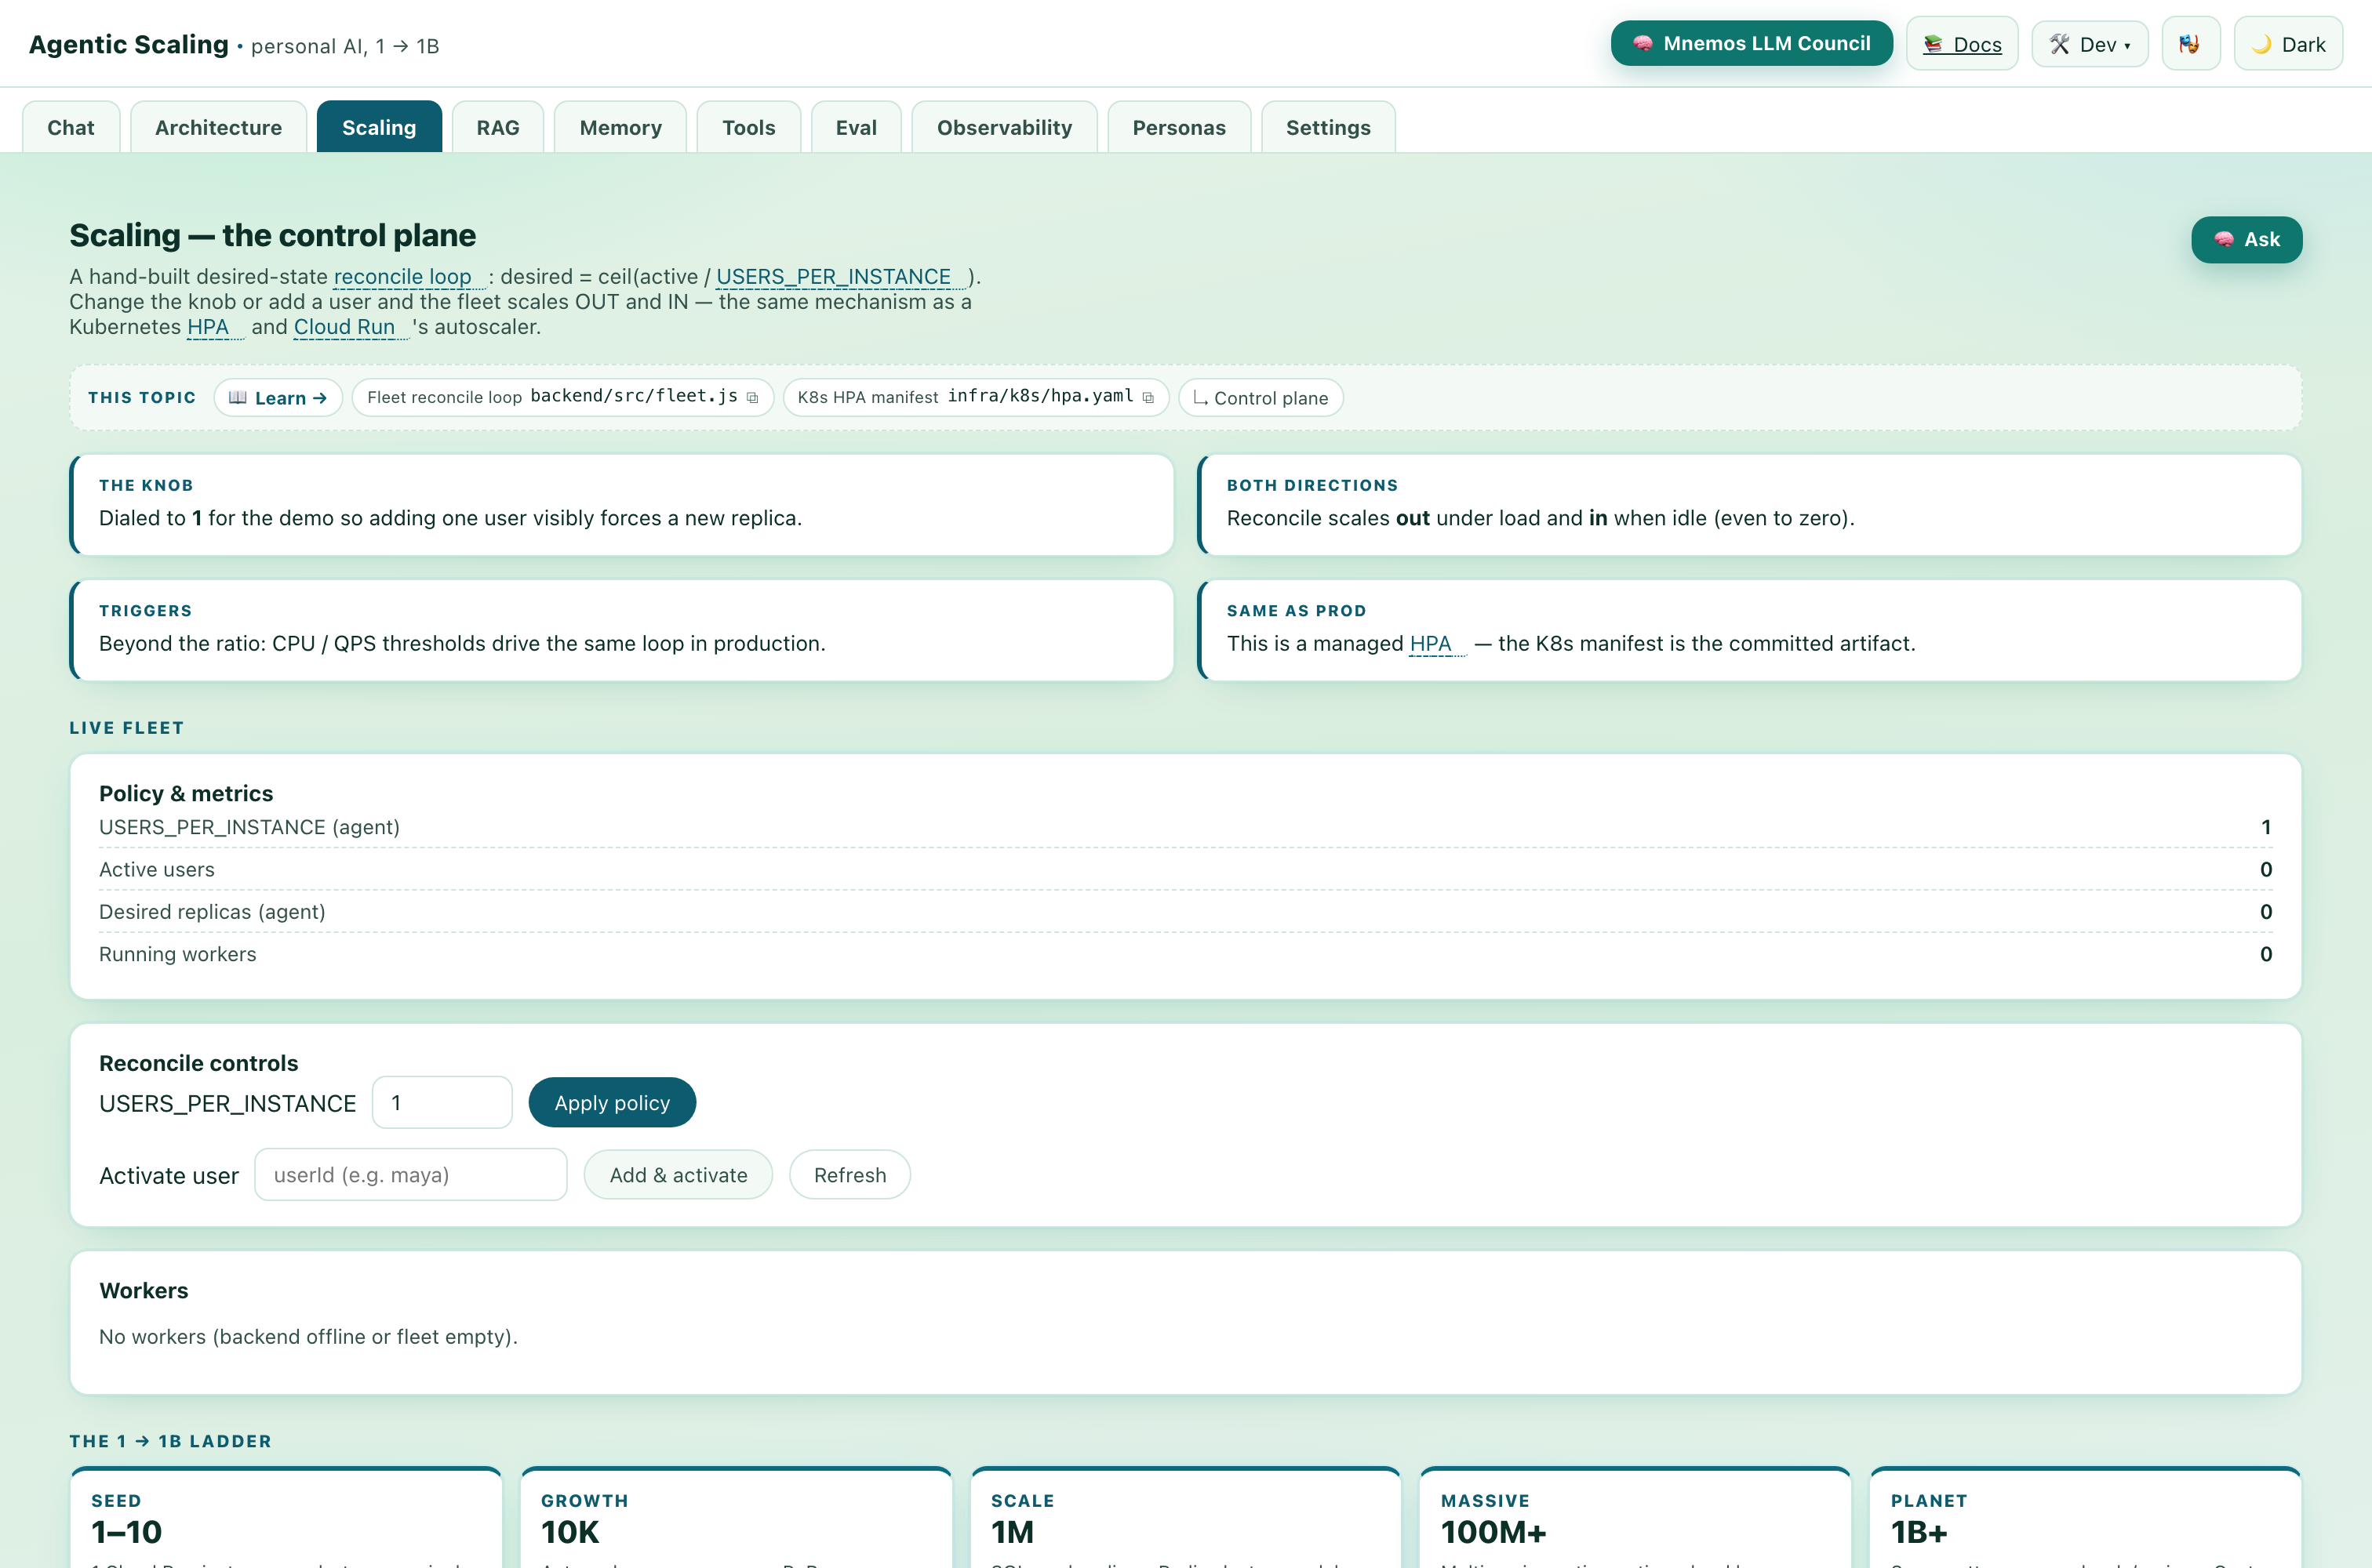Open the Fleet reconcile loop file chip
The image size is (2372, 1568).
click(x=562, y=398)
